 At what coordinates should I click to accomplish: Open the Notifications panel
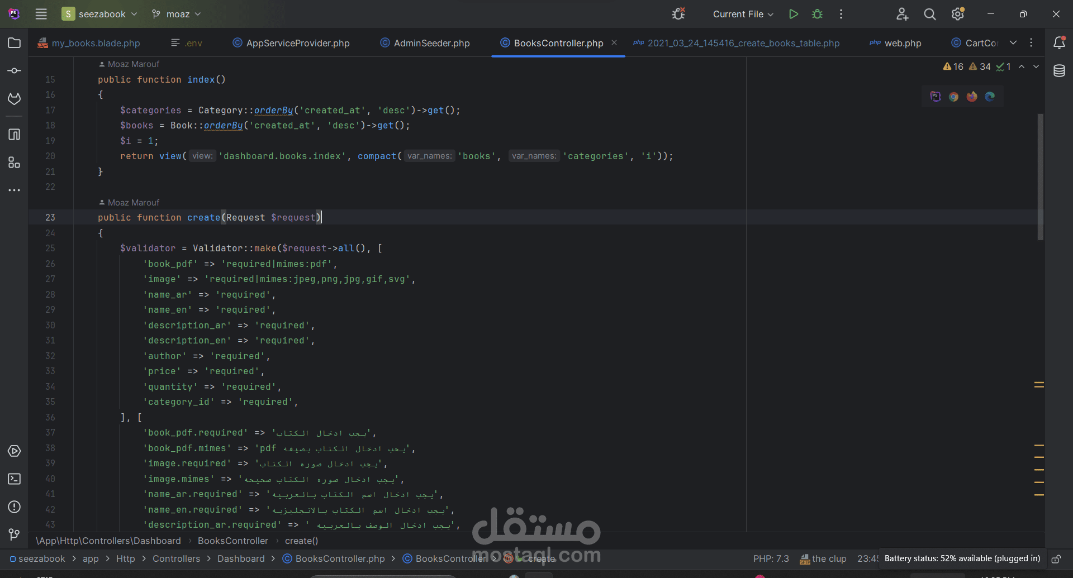point(1059,43)
